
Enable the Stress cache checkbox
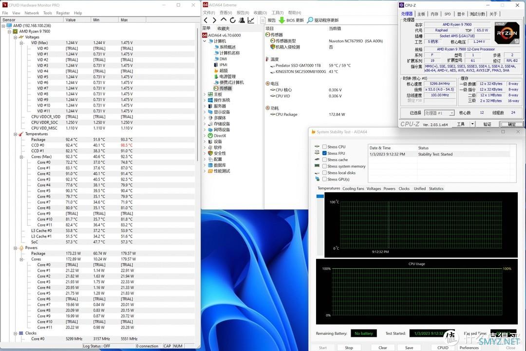coord(324,160)
